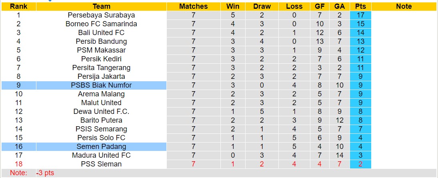
Task: Select Persija Jakarta team name
Action: tap(101, 76)
